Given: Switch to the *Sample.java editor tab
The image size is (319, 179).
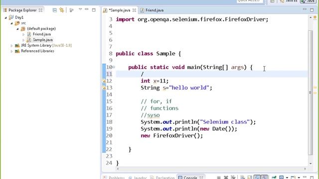Looking at the screenshot, I should [119, 10].
